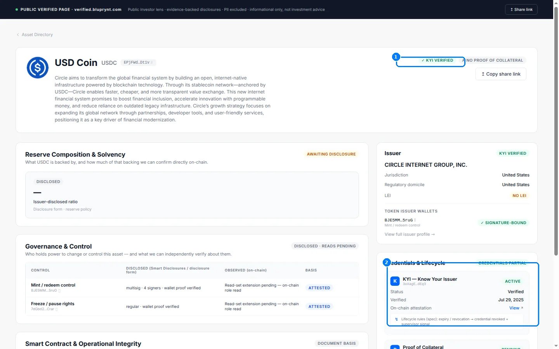This screenshot has width=559, height=349.
Task: Click the DISCLOSED · READS PENDING badge
Action: (325, 246)
